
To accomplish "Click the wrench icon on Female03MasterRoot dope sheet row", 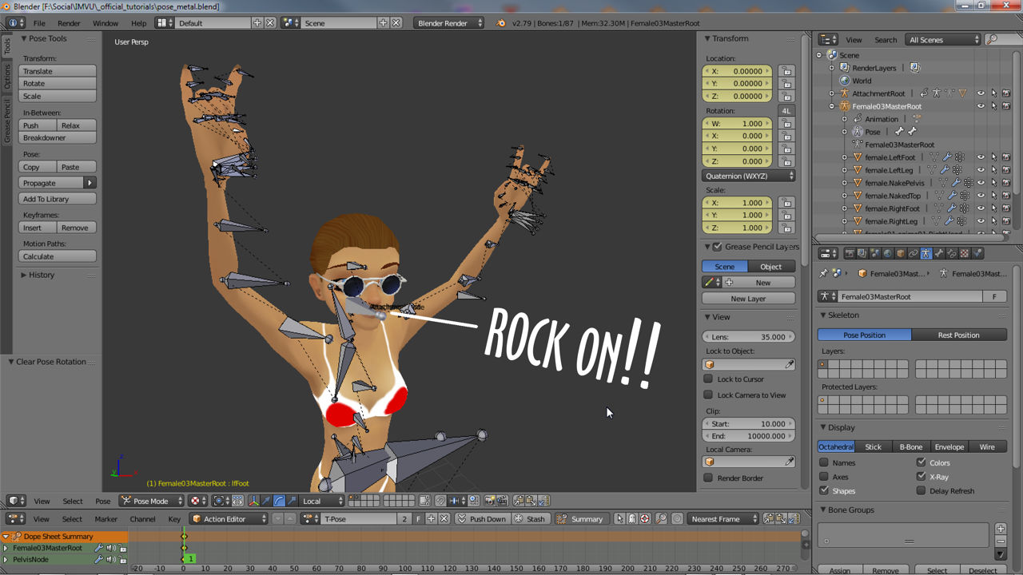I will tap(99, 548).
